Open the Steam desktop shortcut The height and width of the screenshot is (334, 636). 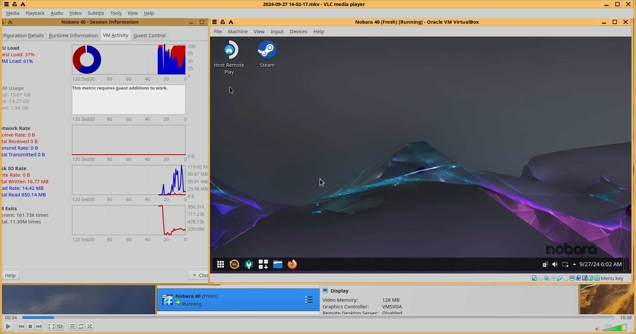click(267, 51)
